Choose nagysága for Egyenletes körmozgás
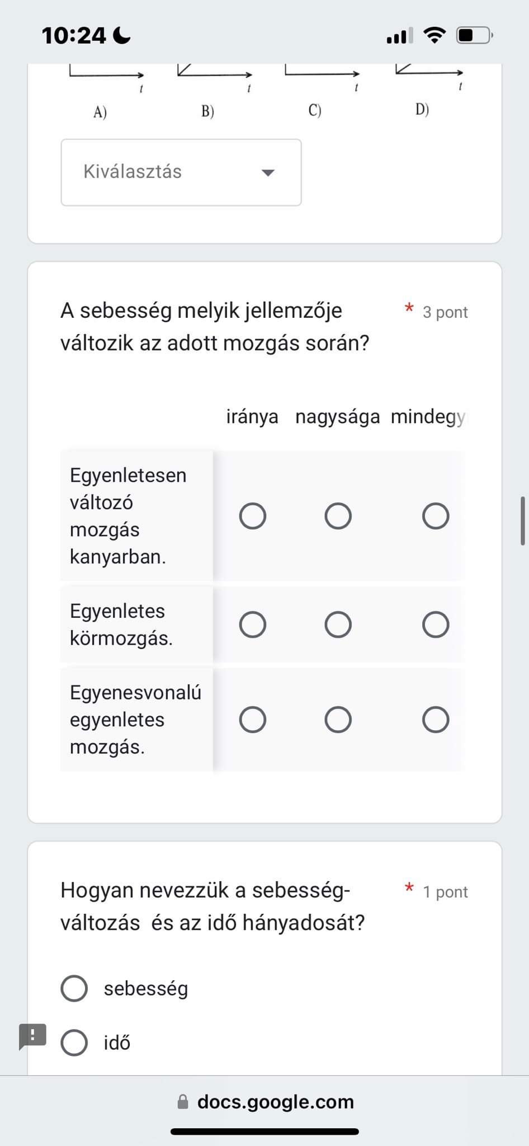 coord(338,624)
